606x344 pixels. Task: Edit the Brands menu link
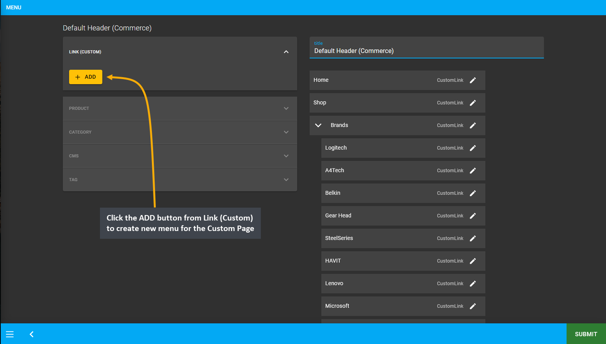point(473,125)
